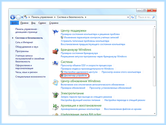166x125 pixels.
Task: Open Устранить типичные проблемы компьютера
Action: pos(85,41)
